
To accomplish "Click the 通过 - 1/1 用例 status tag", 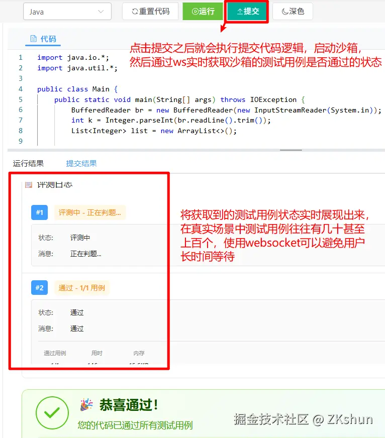I will pos(81,288).
